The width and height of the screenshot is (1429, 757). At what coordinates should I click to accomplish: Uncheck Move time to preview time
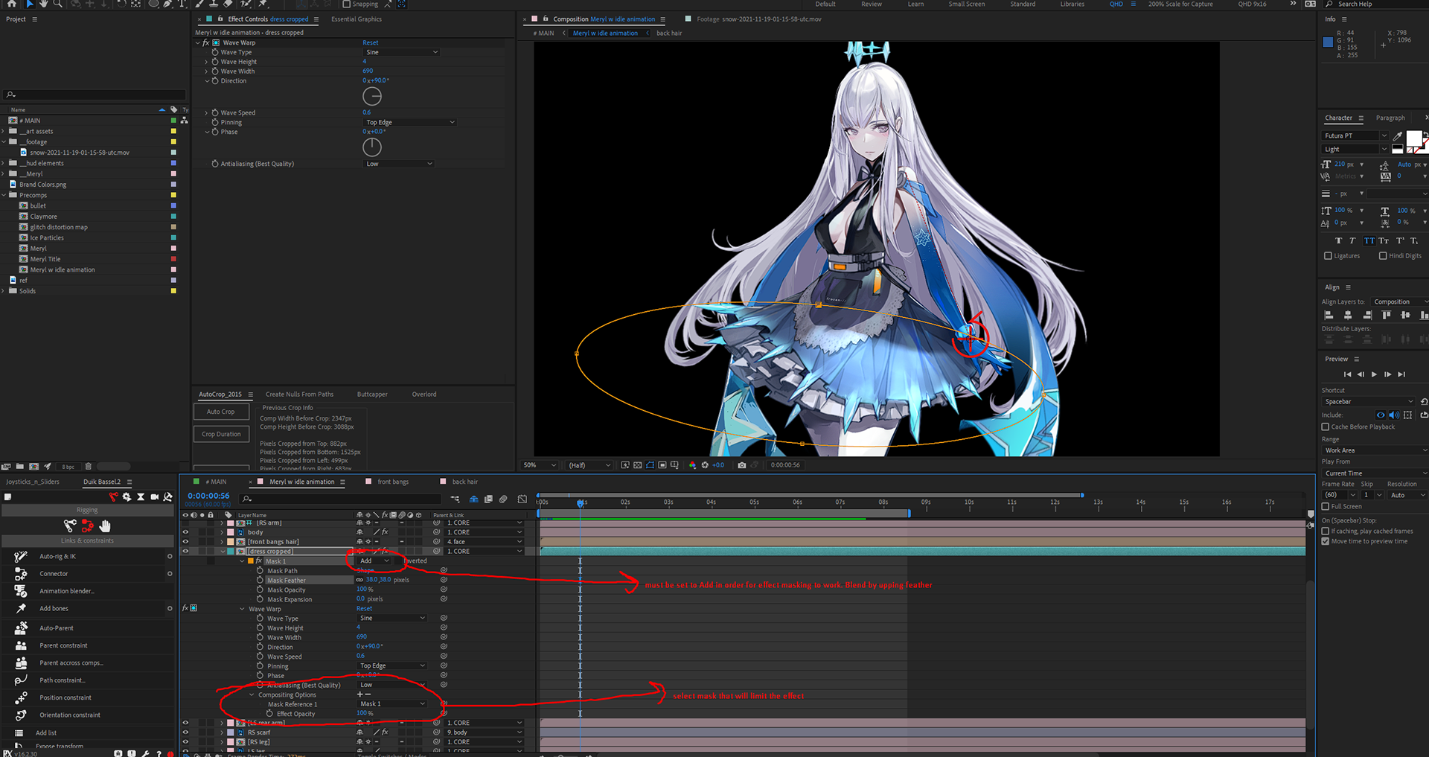pos(1325,541)
